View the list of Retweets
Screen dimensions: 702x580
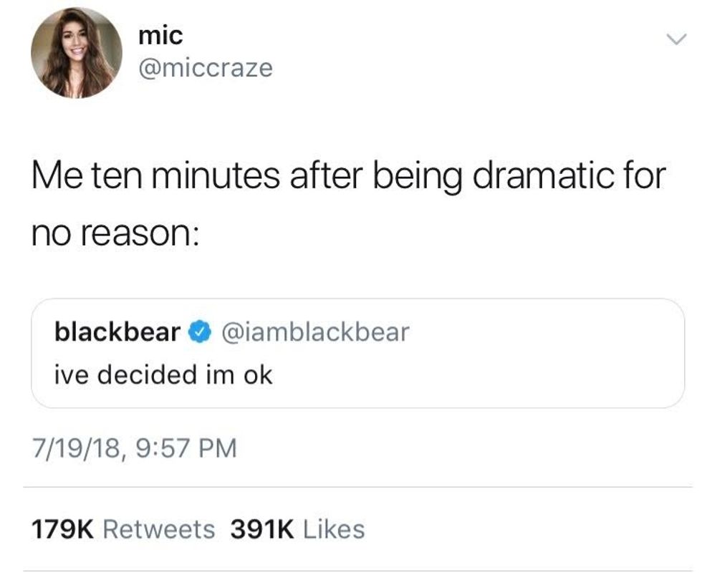pyautogui.click(x=159, y=529)
